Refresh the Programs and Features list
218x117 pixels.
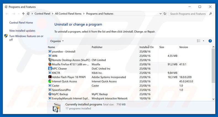pos(165,13)
